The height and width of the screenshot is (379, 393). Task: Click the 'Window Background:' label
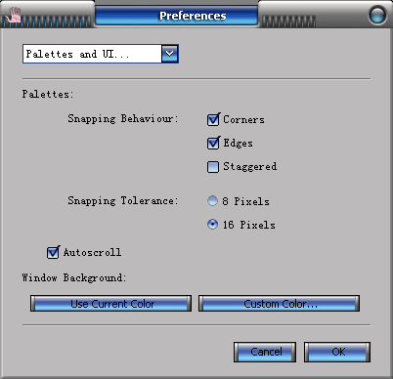click(74, 277)
